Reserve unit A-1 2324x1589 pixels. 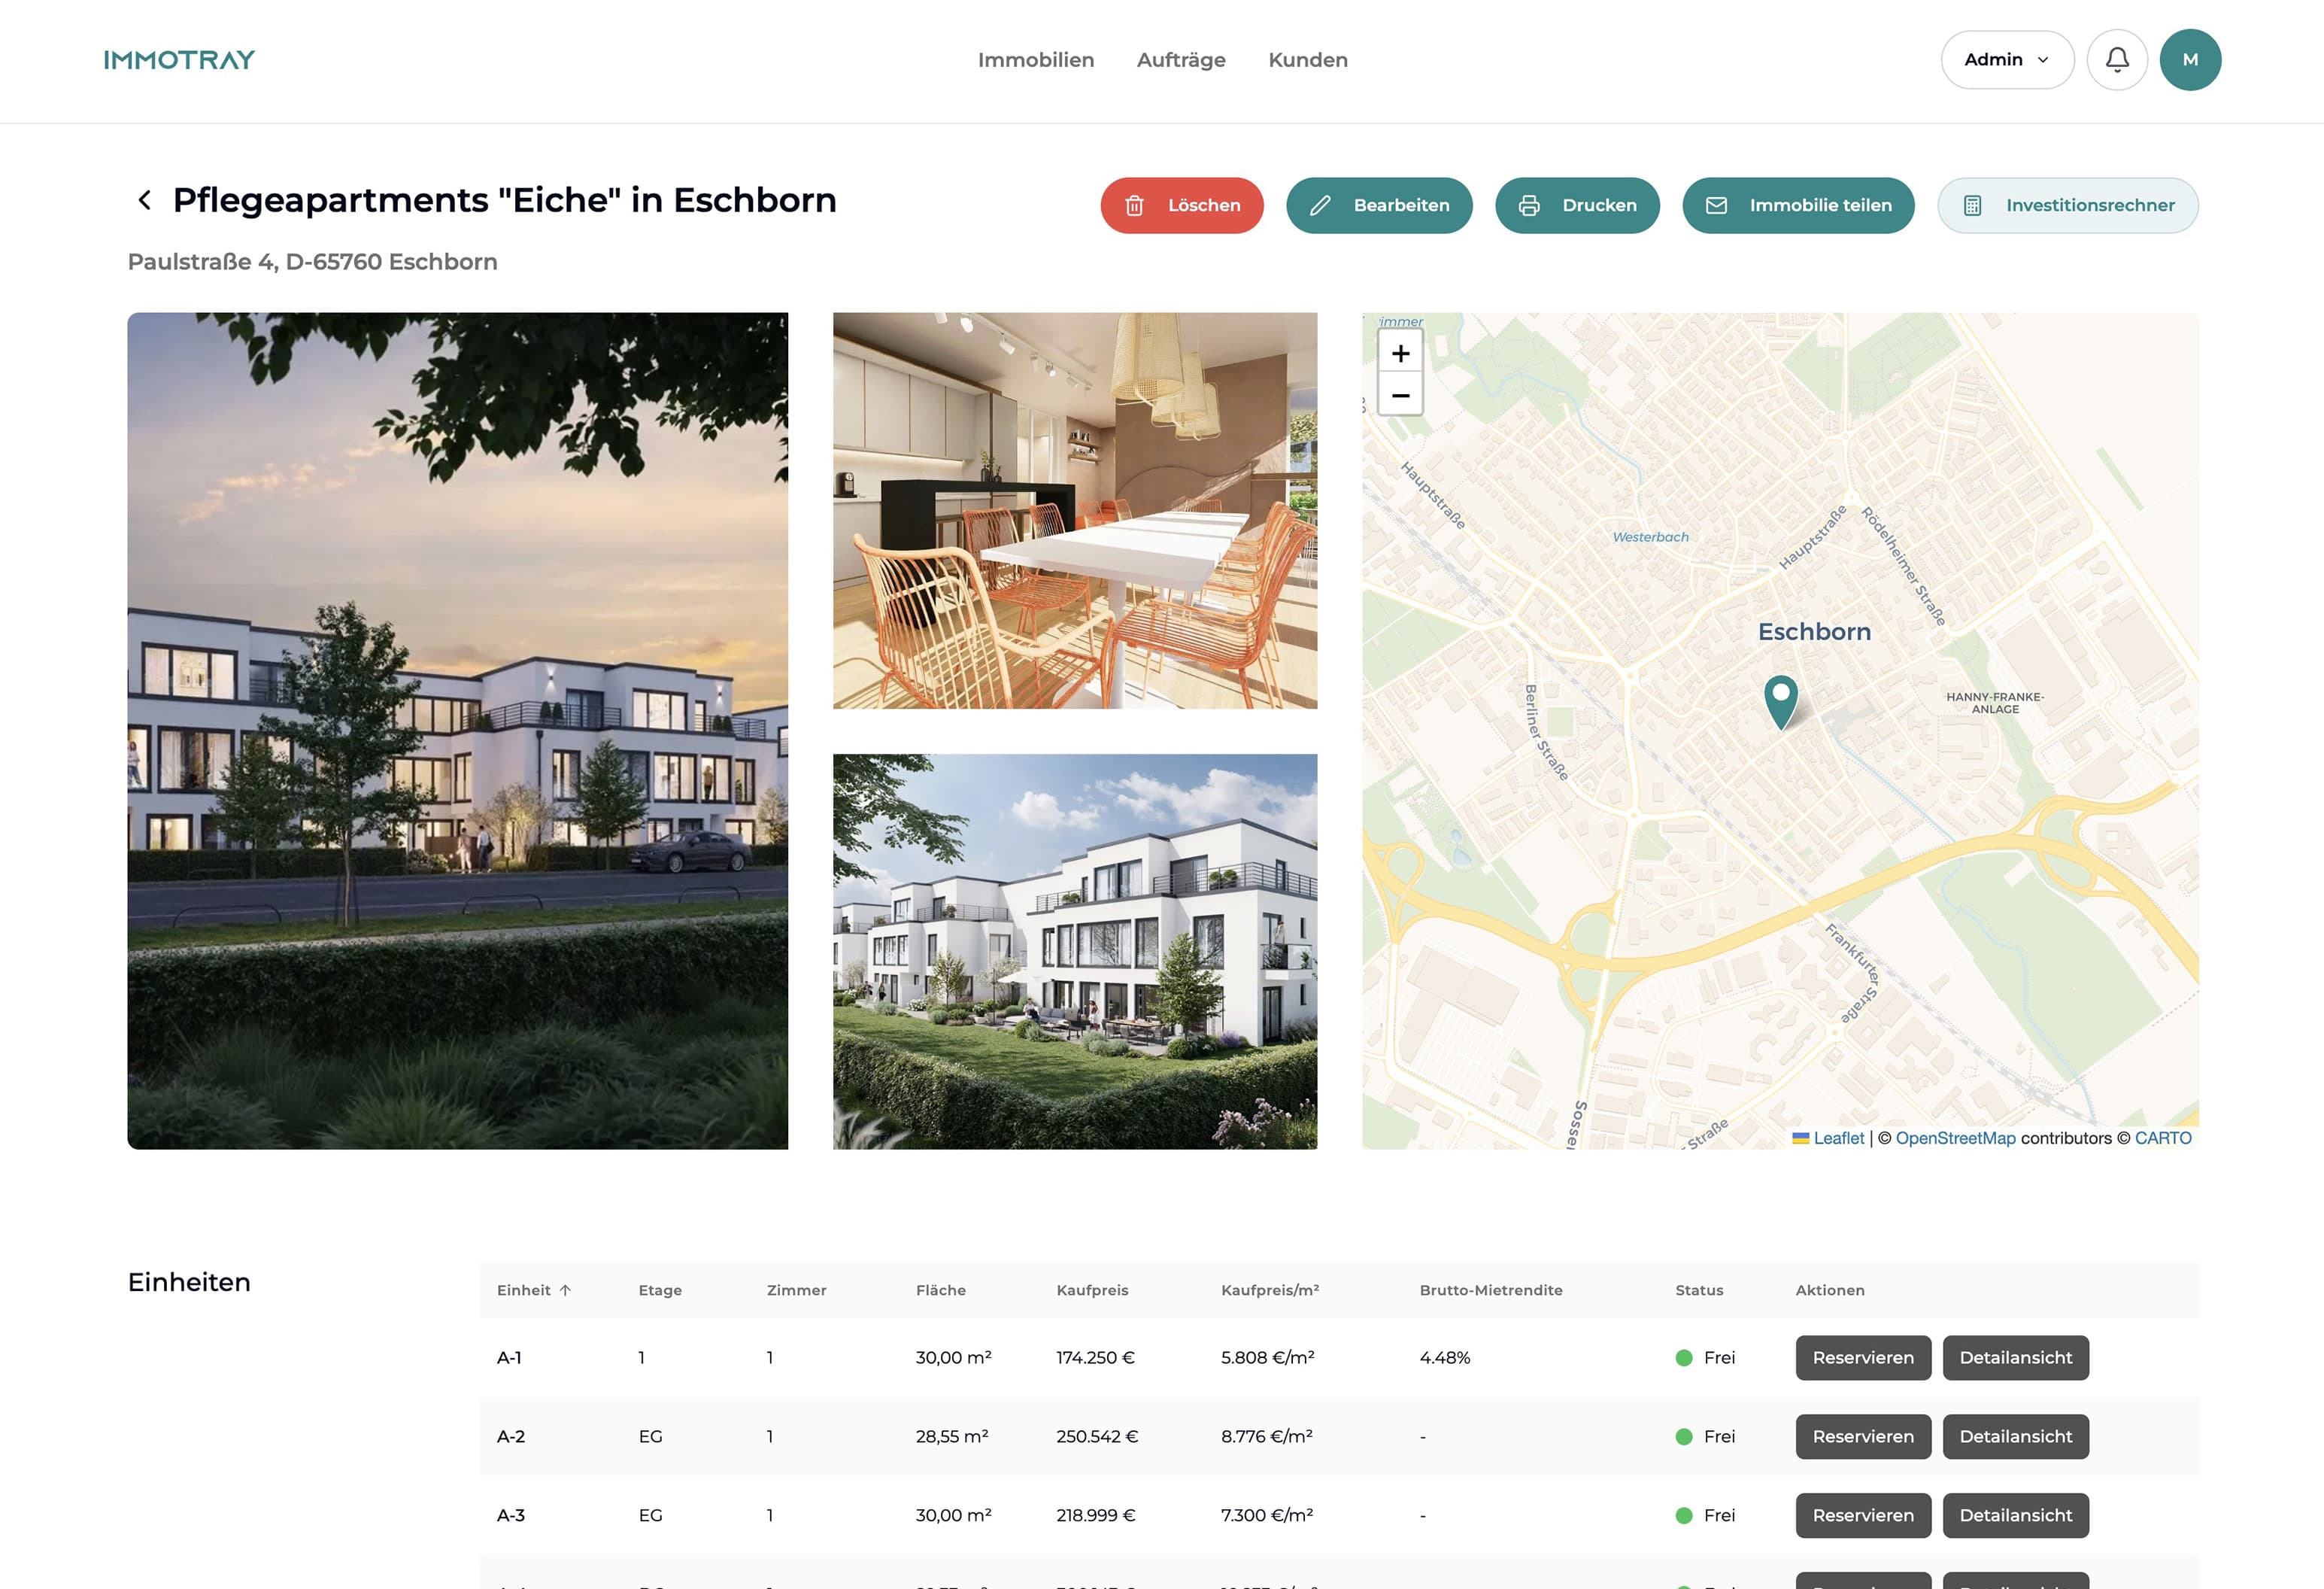click(1862, 1357)
